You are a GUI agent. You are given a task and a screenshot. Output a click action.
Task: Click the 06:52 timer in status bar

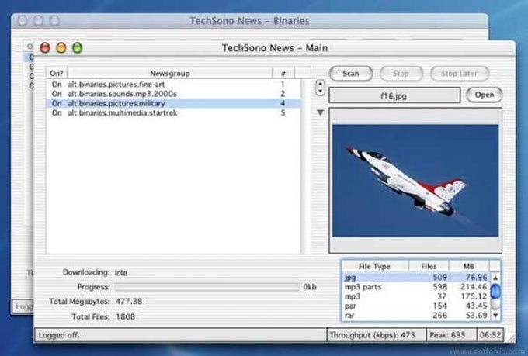pyautogui.click(x=490, y=335)
